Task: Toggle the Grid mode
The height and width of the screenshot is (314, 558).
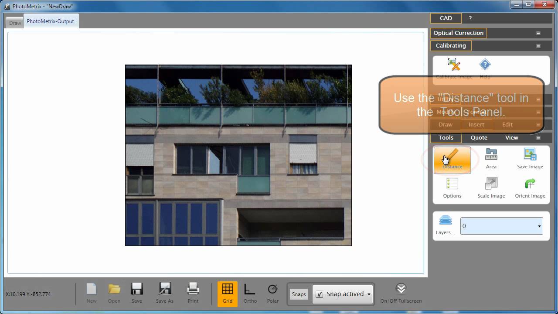Action: [x=228, y=294]
